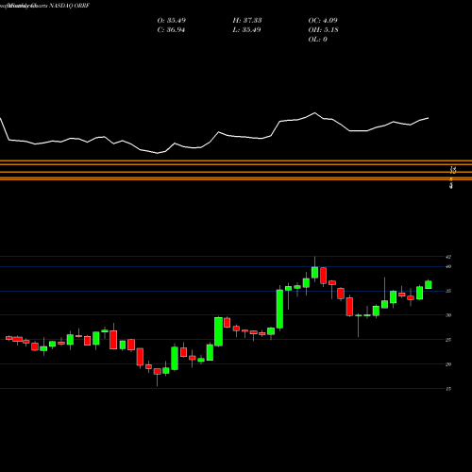Click the green candle with the highest wick
The width and height of the screenshot is (472, 472).
[x=314, y=272]
